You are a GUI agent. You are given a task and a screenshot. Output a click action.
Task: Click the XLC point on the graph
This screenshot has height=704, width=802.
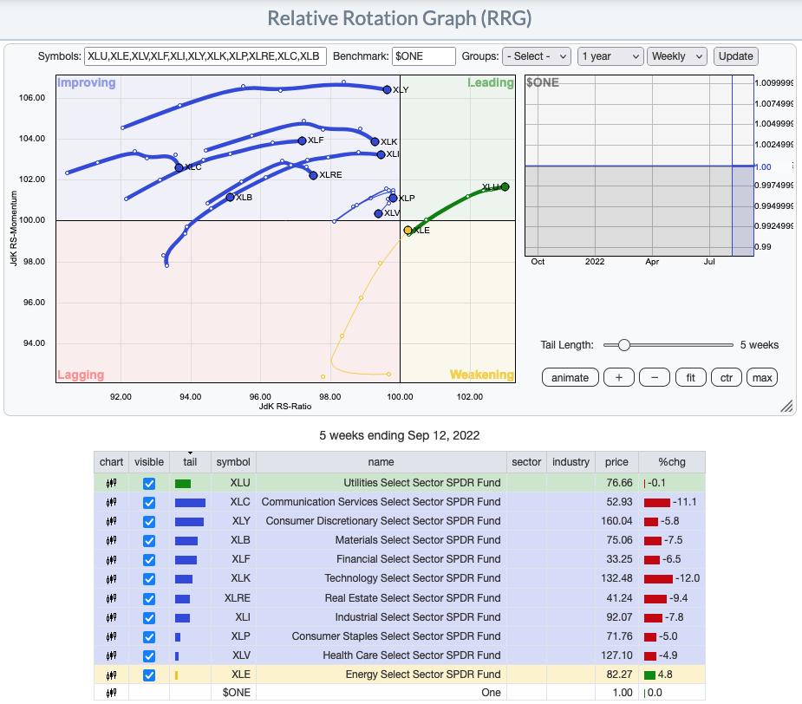click(x=179, y=167)
